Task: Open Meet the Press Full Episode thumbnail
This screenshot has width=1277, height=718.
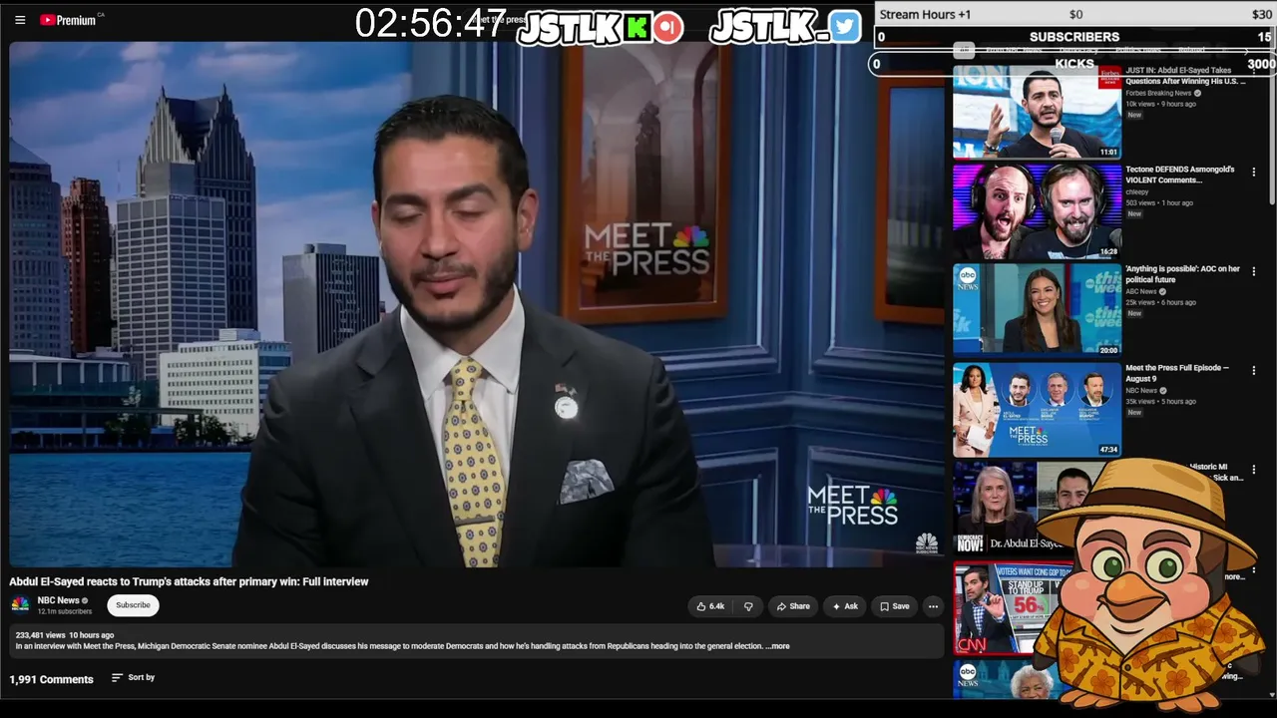Action: pos(1037,409)
